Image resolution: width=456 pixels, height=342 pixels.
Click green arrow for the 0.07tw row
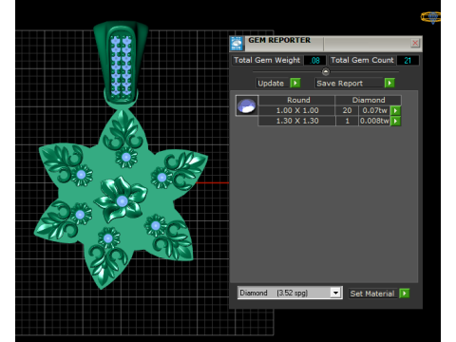pos(395,110)
